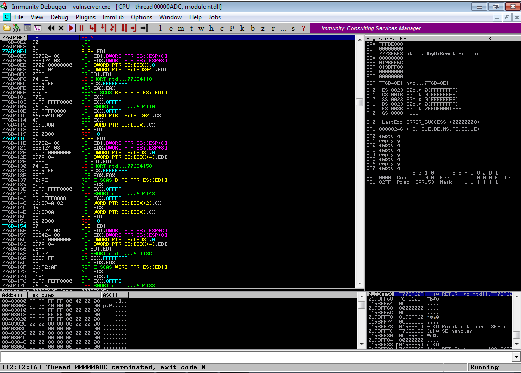The width and height of the screenshot is (521, 373).
Task: Click the Address column header in dump
Action: point(14,295)
